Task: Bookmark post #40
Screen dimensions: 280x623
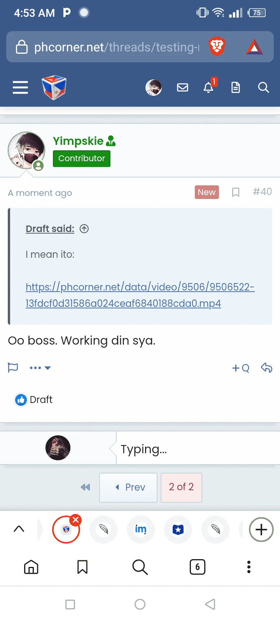Action: tap(236, 192)
